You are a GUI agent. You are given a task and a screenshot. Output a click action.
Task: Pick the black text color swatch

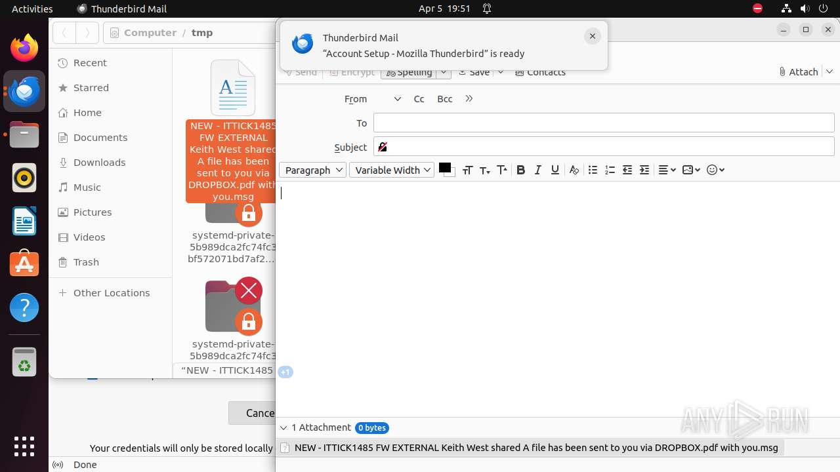446,169
